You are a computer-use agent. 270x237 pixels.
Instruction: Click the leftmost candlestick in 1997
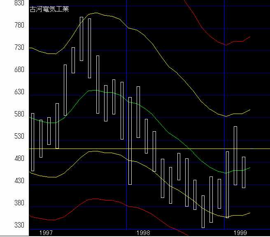point(33,142)
